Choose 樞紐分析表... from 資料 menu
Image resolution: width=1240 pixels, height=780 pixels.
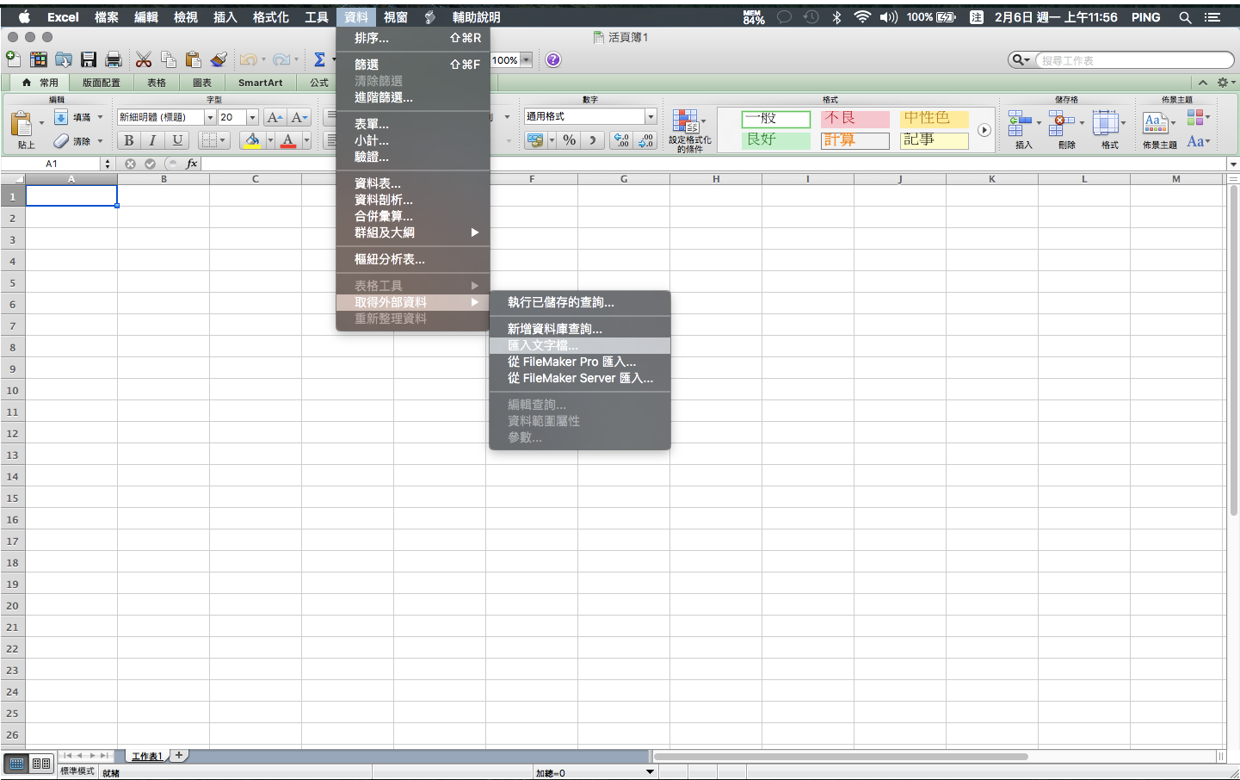(413, 259)
